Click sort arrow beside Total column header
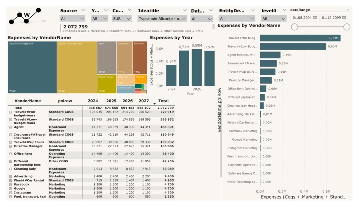 pyautogui.click(x=155, y=104)
